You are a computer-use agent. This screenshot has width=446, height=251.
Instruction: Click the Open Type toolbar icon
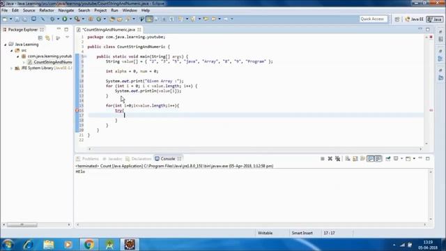(112, 19)
